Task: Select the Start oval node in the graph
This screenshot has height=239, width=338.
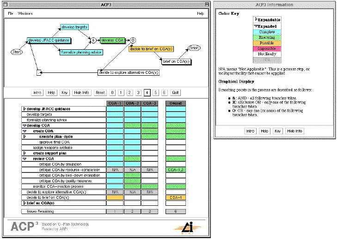Action: tap(16, 51)
